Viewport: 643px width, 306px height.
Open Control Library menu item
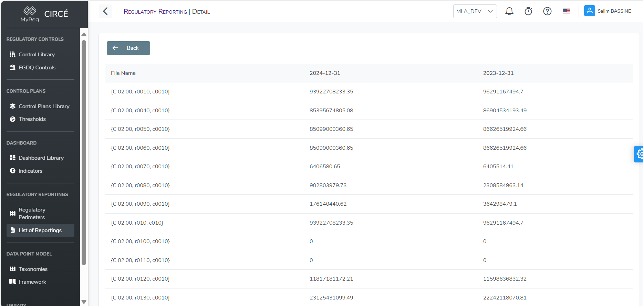pos(40,54)
